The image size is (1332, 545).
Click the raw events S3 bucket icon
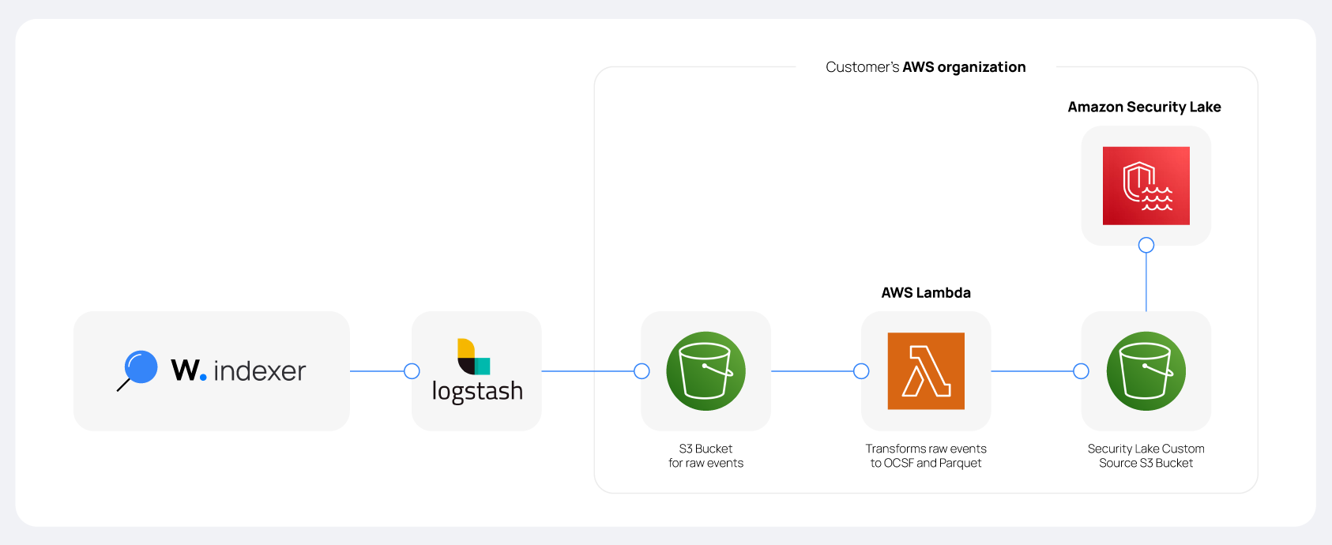[706, 370]
